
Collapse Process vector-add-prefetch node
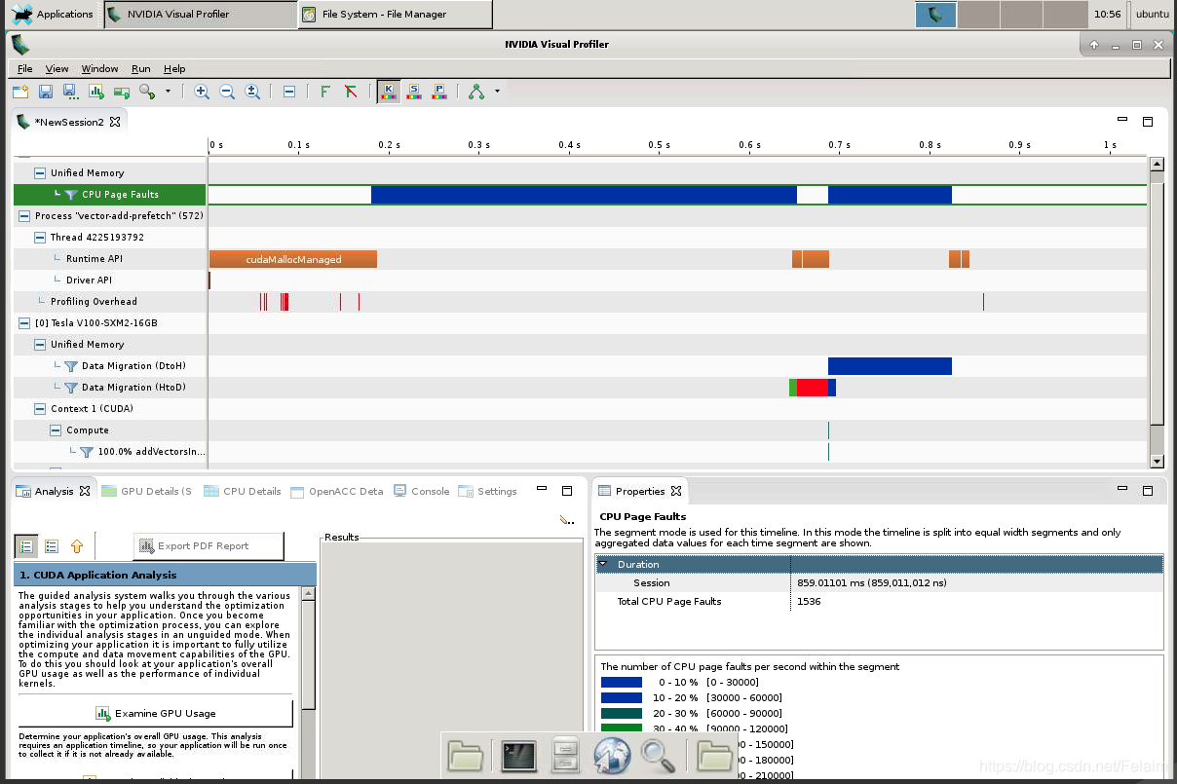(x=24, y=216)
